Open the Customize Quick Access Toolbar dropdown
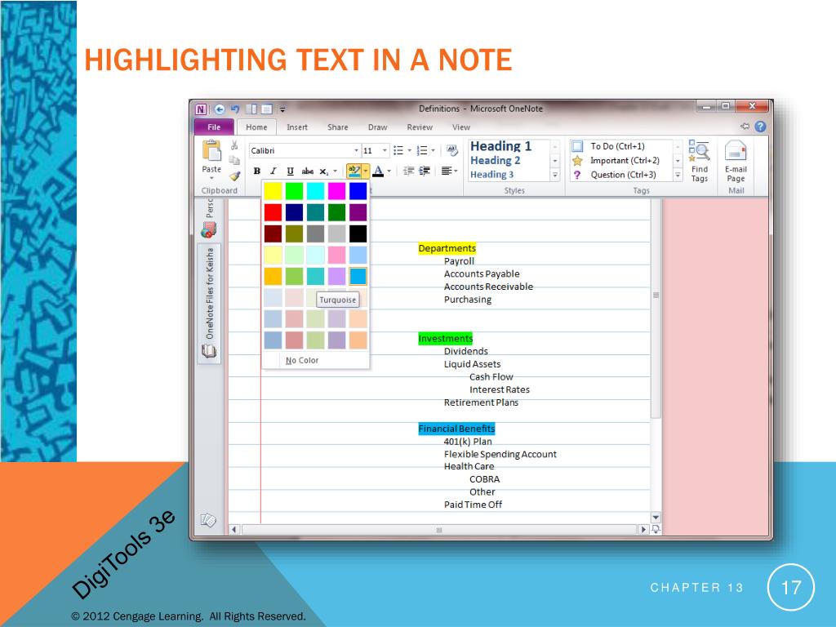The width and height of the screenshot is (836, 627). 282,109
